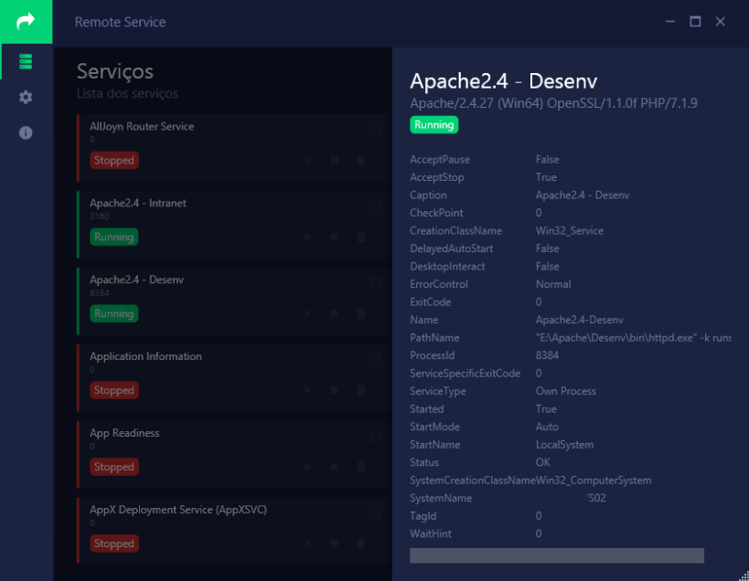This screenshot has height=581, width=749.
Task: Click the PathName value httpd.exe path
Action: click(x=633, y=338)
